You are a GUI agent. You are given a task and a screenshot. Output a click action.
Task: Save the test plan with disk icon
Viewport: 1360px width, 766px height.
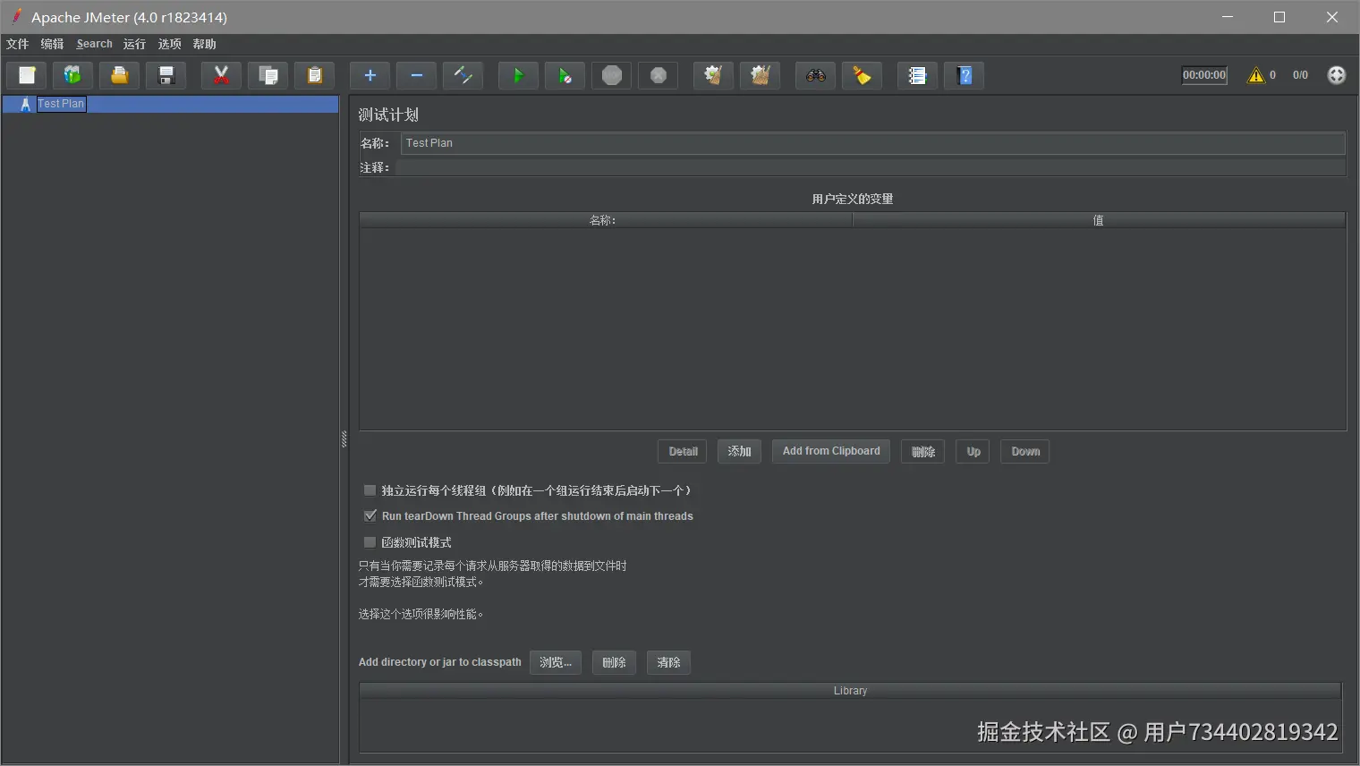click(x=166, y=76)
